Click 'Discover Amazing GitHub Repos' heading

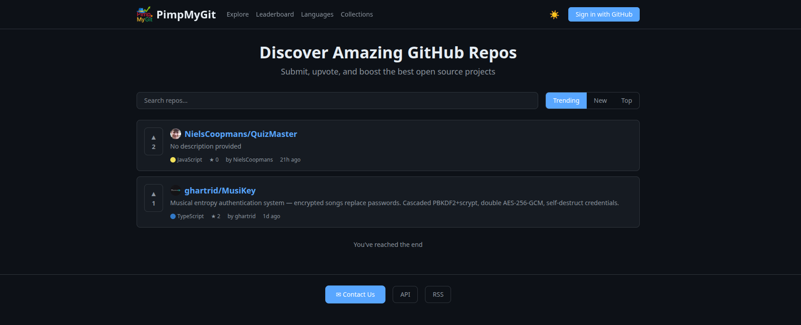pyautogui.click(x=388, y=53)
